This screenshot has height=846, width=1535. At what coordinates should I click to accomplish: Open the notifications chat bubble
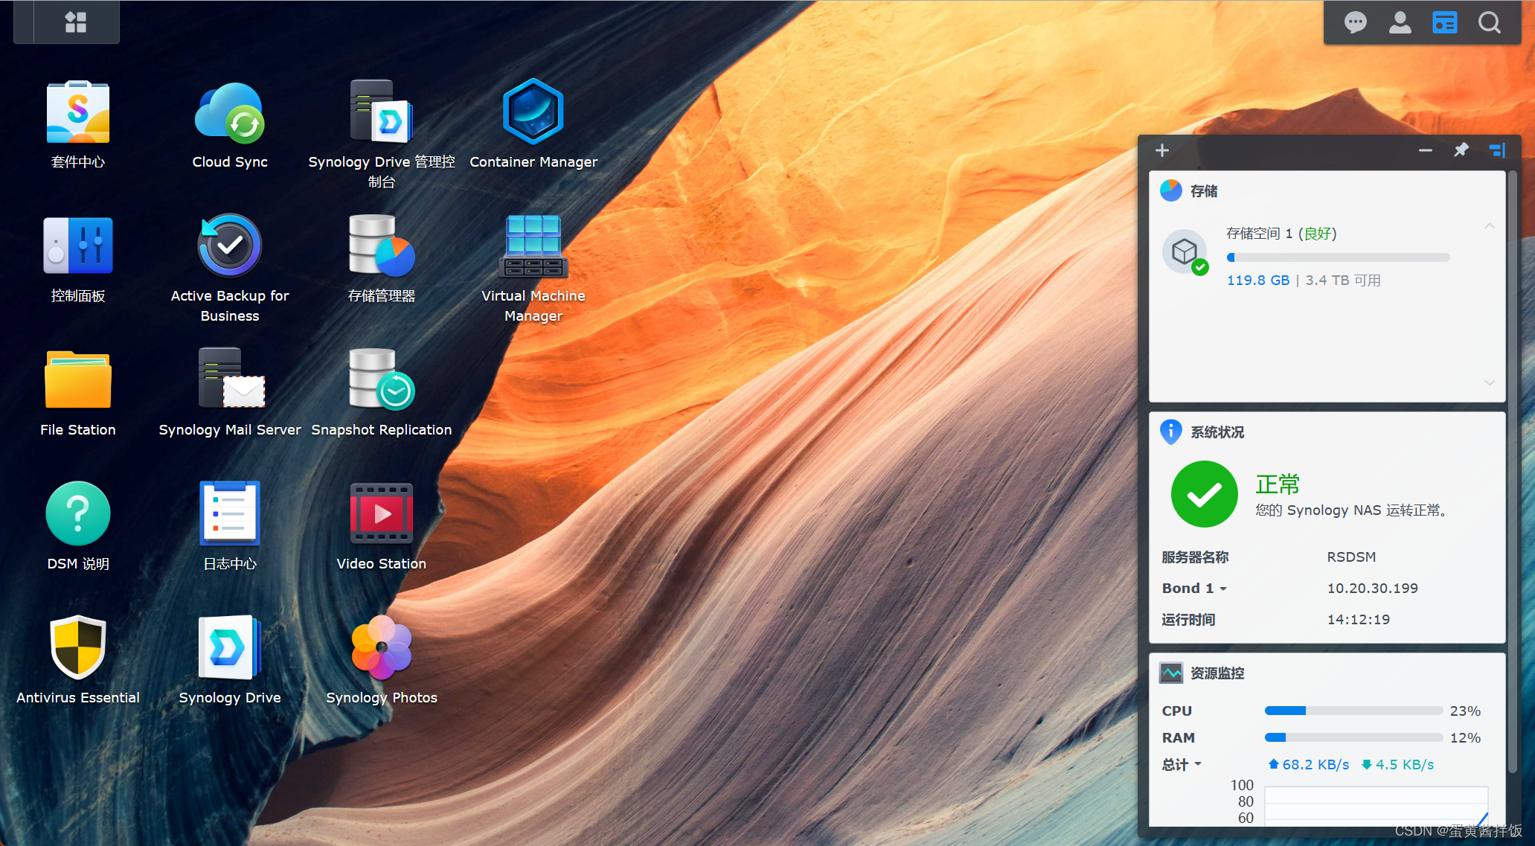[x=1355, y=22]
